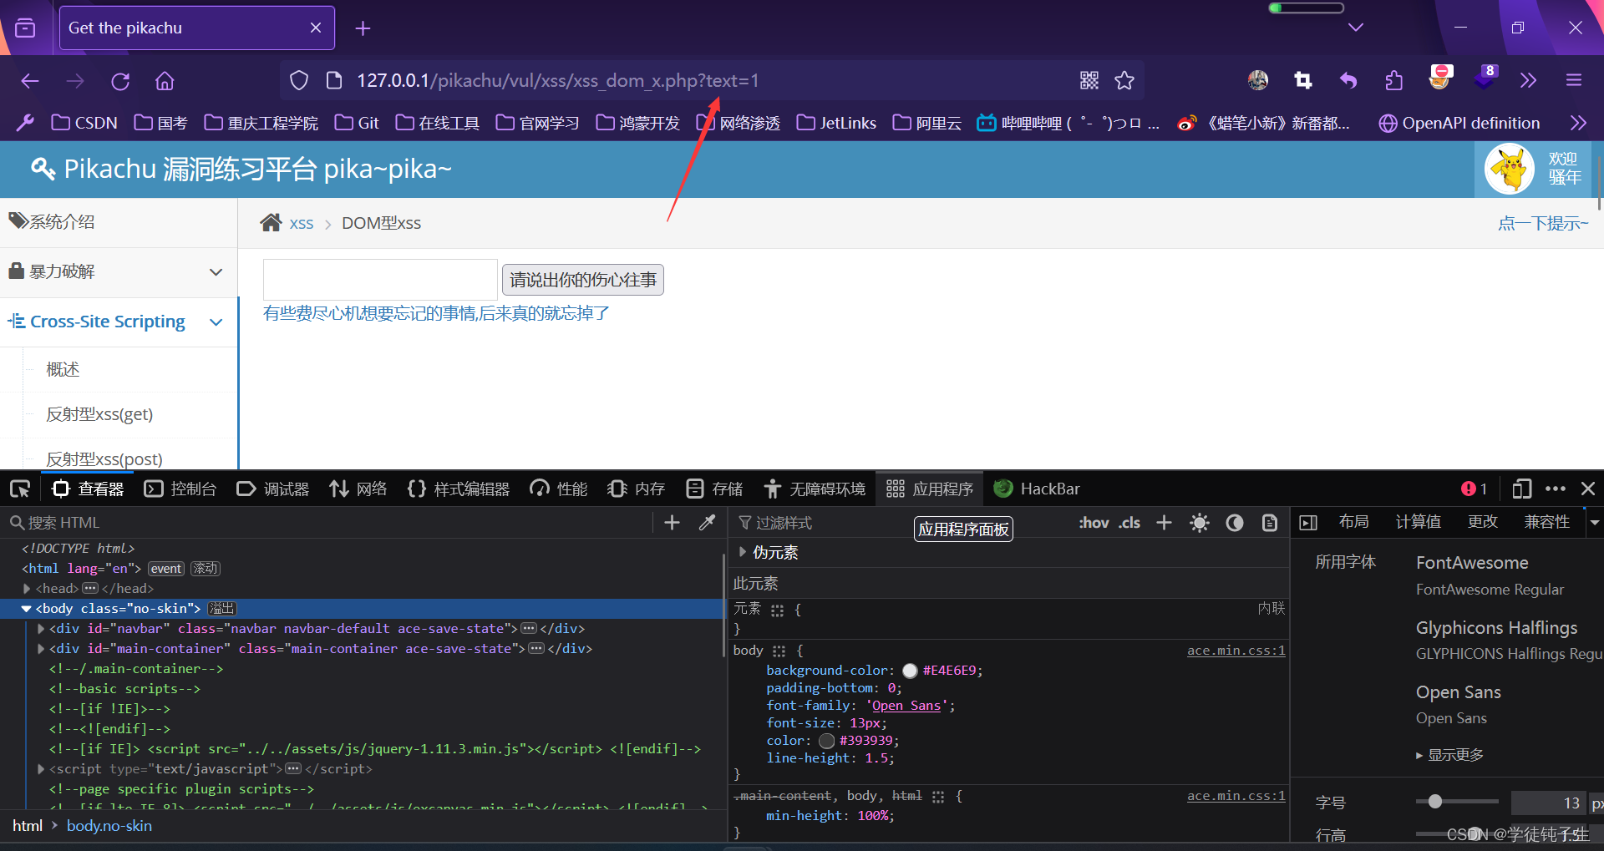The height and width of the screenshot is (851, 1604).
Task: Switch to the 调试器 tab
Action: pyautogui.click(x=273, y=489)
